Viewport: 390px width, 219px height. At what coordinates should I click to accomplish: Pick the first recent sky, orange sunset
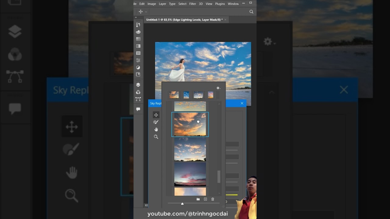(174, 95)
